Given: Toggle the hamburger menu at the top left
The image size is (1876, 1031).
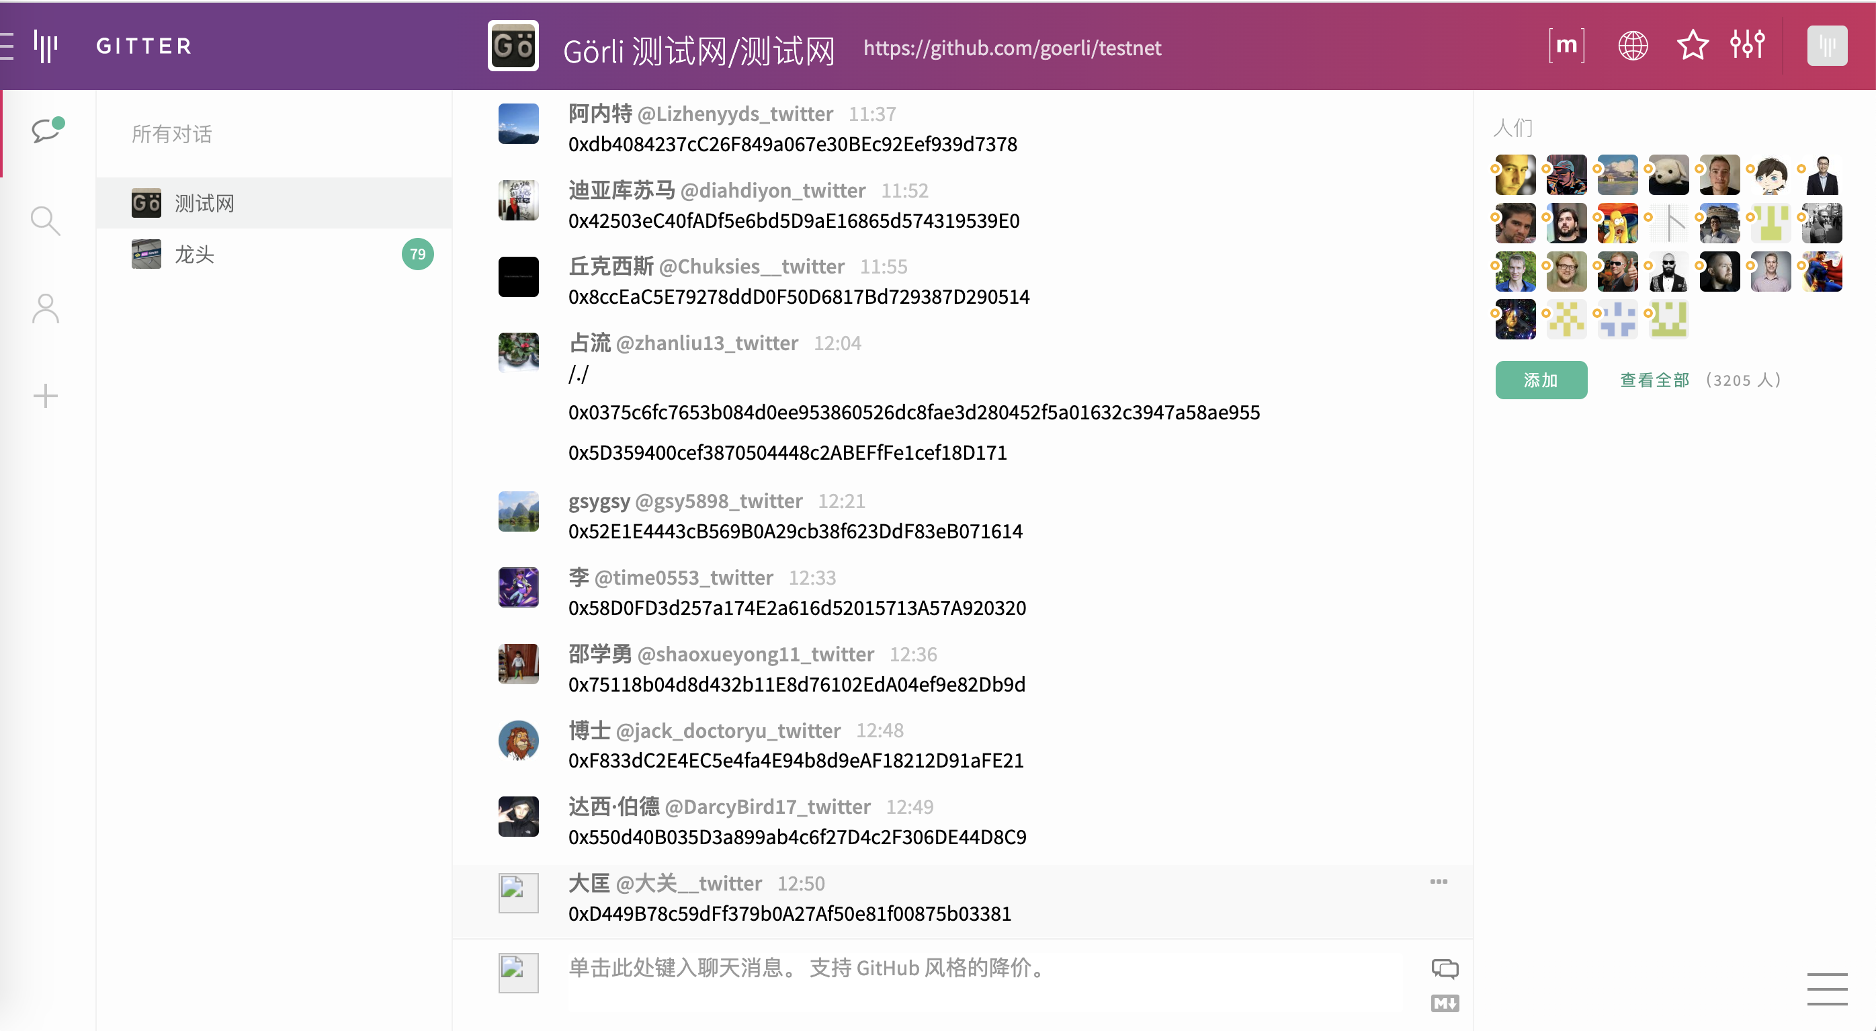Looking at the screenshot, I should [x=7, y=46].
